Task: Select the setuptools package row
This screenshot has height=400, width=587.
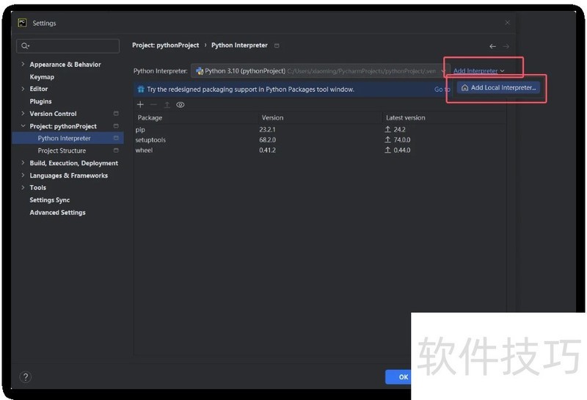Action: click(150, 140)
